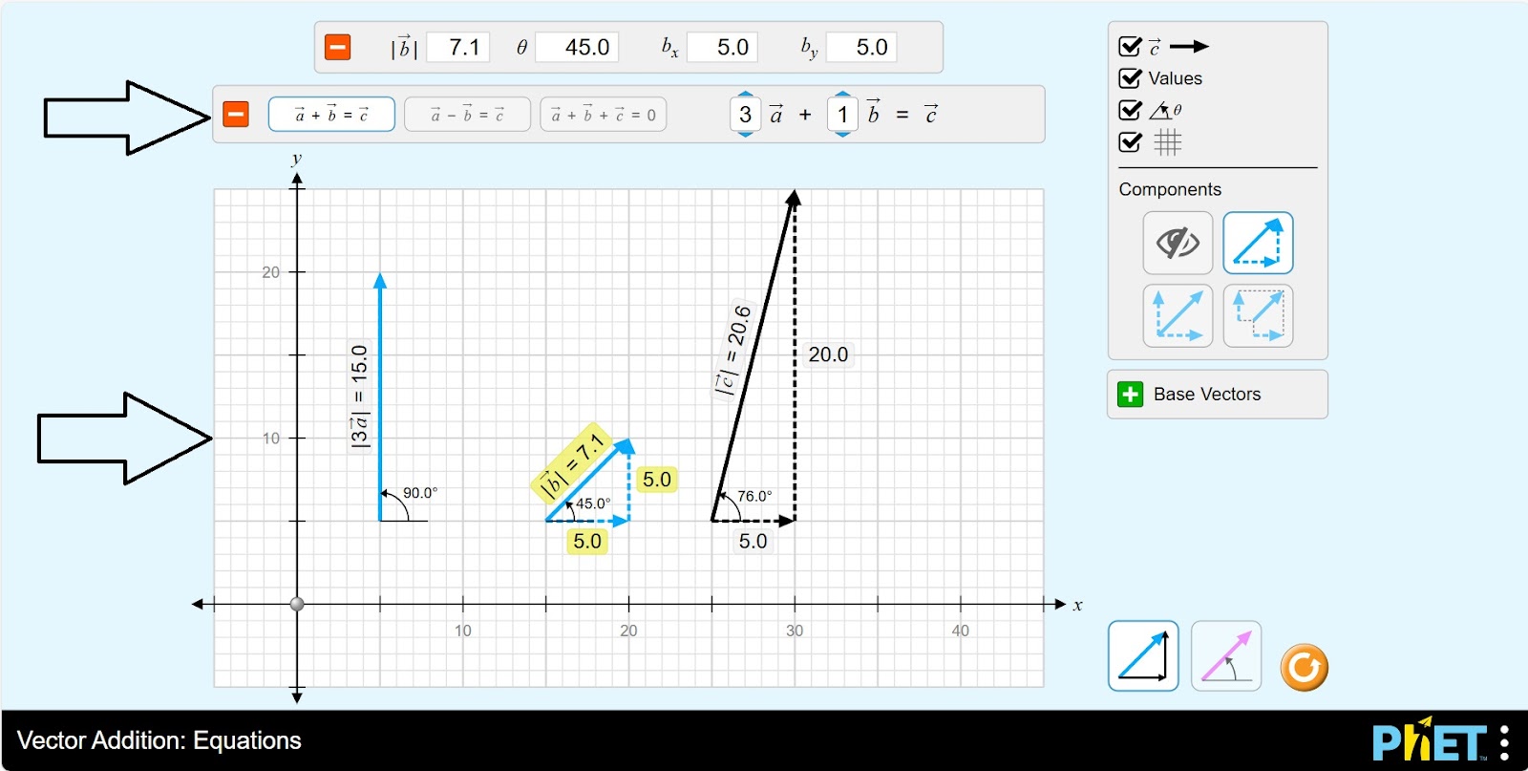
Task: Disable the grid checkbox
Action: [1130, 142]
